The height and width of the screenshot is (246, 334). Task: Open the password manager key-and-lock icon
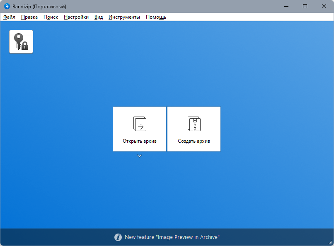pos(21,42)
